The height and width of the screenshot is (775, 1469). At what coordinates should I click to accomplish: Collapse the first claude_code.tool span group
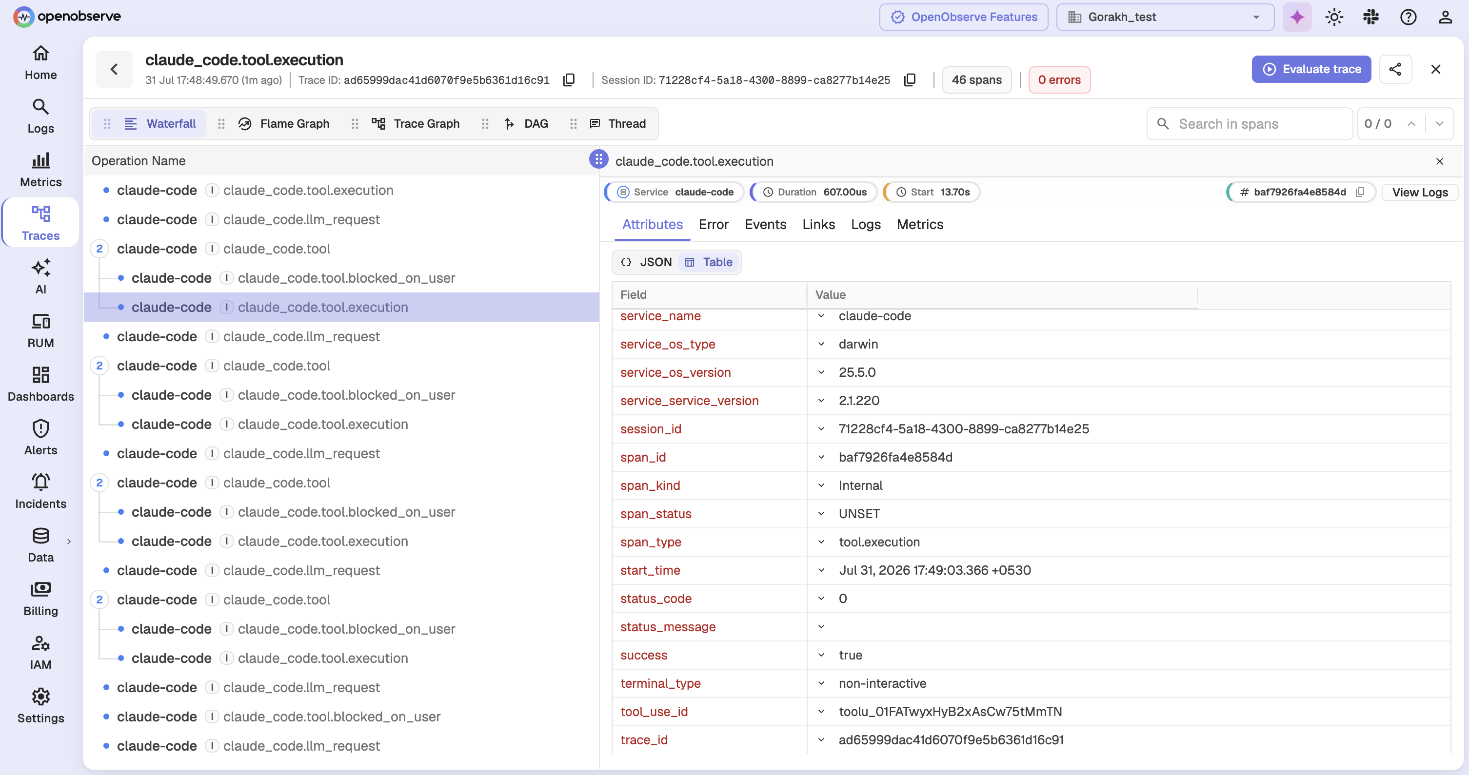pyautogui.click(x=99, y=249)
